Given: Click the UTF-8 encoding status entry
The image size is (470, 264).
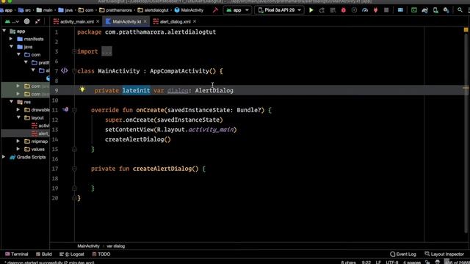Looking at the screenshot, I should [392, 263].
